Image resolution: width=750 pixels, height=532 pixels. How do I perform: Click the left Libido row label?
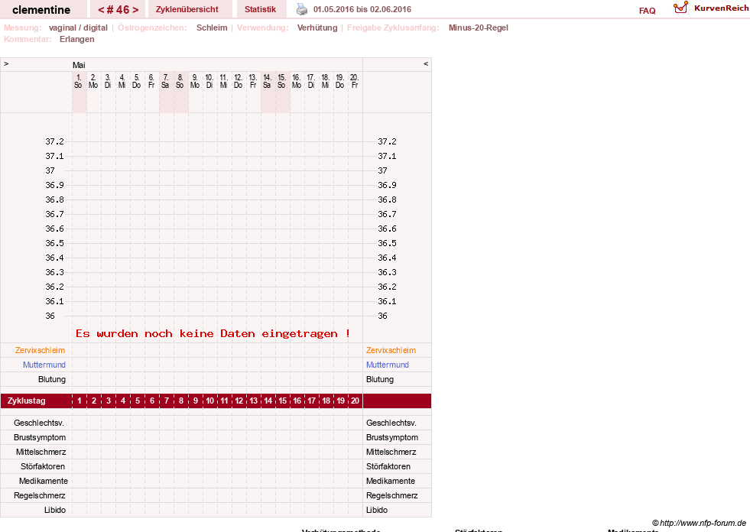coord(55,510)
